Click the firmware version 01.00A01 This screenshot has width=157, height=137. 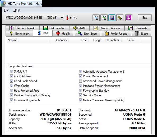[64, 110]
